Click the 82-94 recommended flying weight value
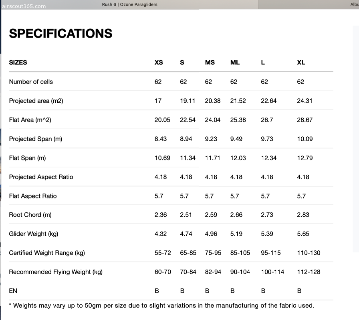 [x=213, y=272]
